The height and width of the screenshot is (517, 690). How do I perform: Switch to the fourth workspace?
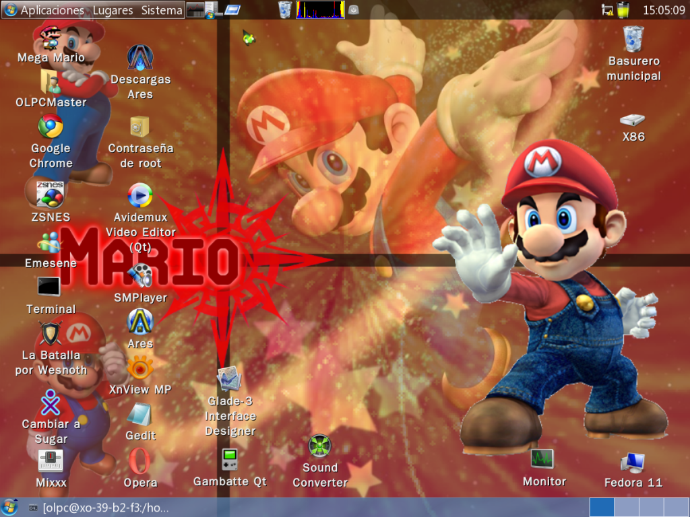[x=676, y=508]
